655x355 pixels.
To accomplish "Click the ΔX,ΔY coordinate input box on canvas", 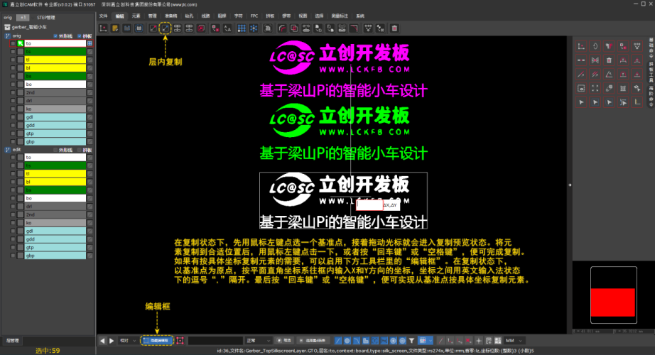I will point(369,205).
